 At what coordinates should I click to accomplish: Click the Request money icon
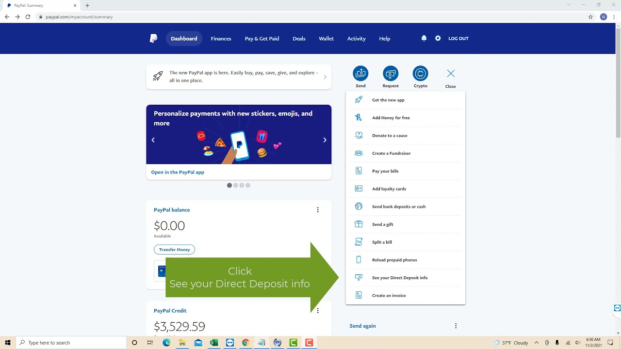pos(391,74)
